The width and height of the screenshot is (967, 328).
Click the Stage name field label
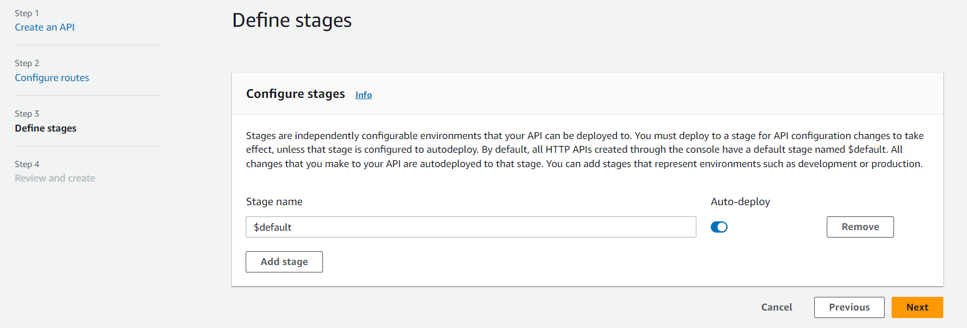[x=274, y=202]
